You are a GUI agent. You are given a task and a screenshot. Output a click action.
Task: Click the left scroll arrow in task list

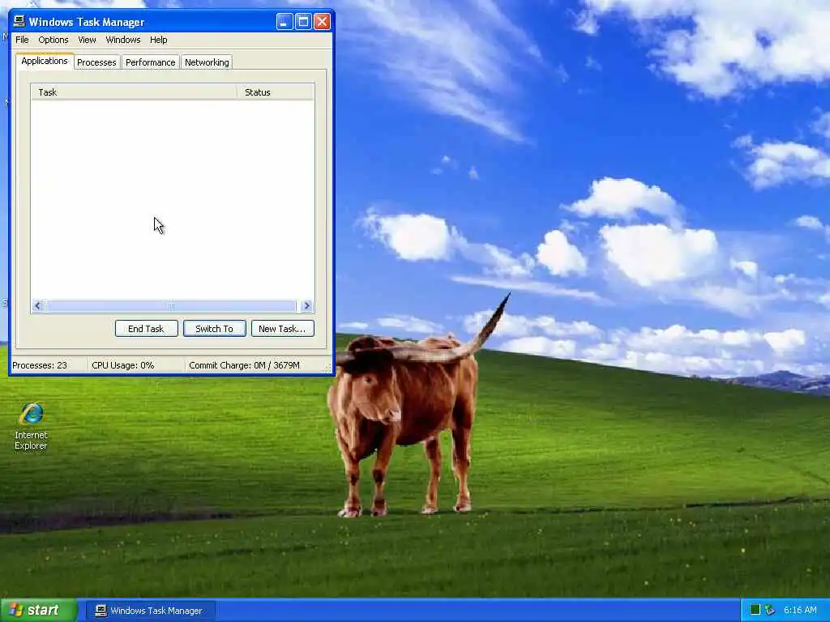[37, 305]
